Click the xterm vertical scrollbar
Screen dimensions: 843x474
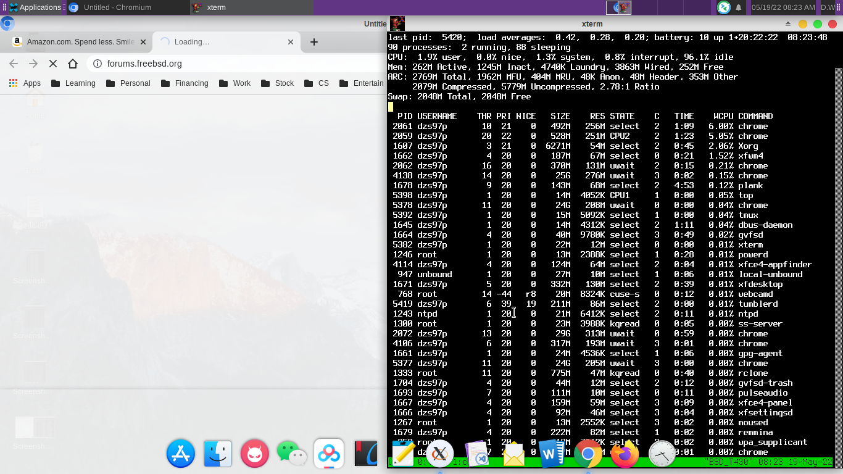pos(839,247)
